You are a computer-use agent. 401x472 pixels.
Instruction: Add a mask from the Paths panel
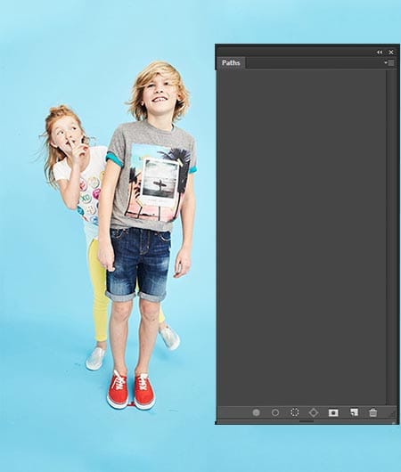coord(333,412)
